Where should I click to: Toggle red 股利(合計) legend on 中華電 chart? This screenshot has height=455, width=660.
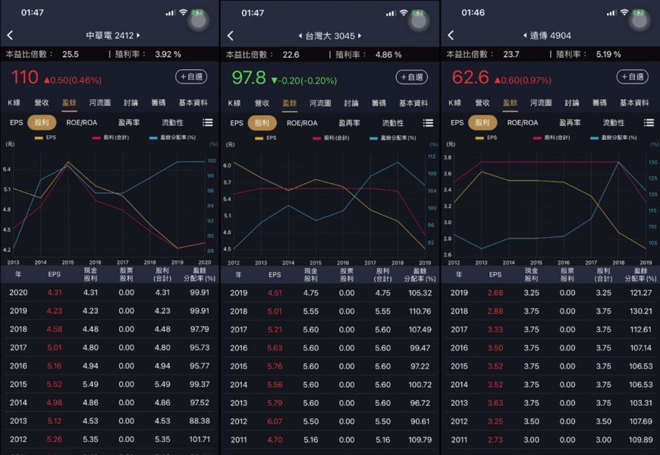[x=110, y=137]
